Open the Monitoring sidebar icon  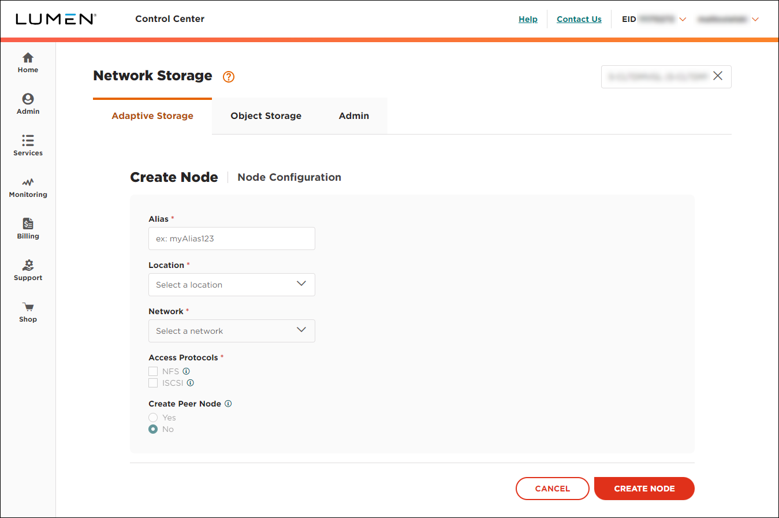[x=28, y=182]
